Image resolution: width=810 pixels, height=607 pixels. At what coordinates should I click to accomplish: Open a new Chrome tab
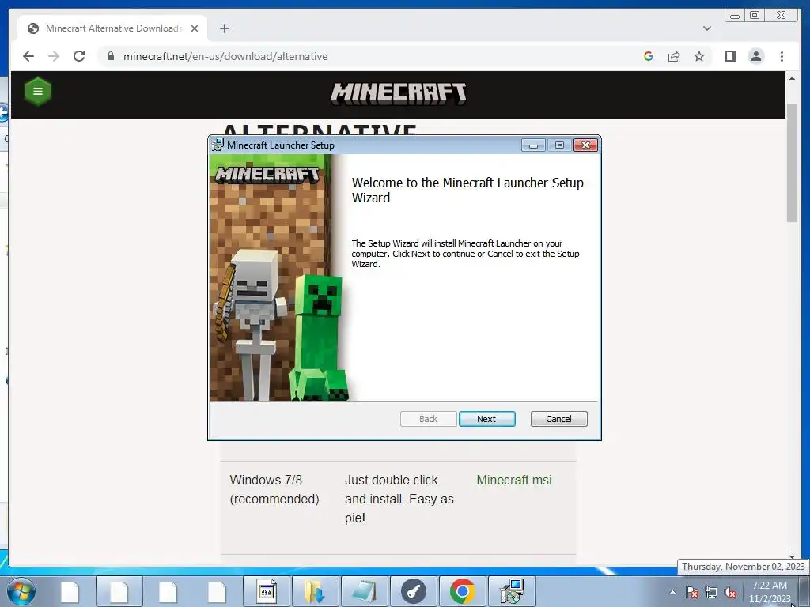[224, 28]
